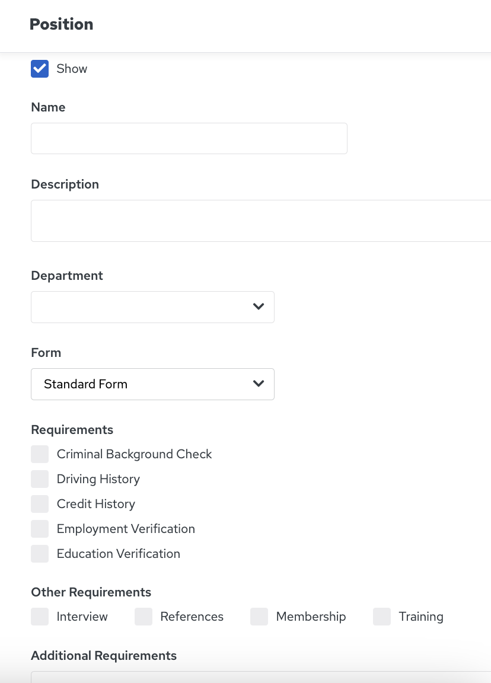491x683 pixels.
Task: Click the Name text field
Action: click(x=189, y=139)
